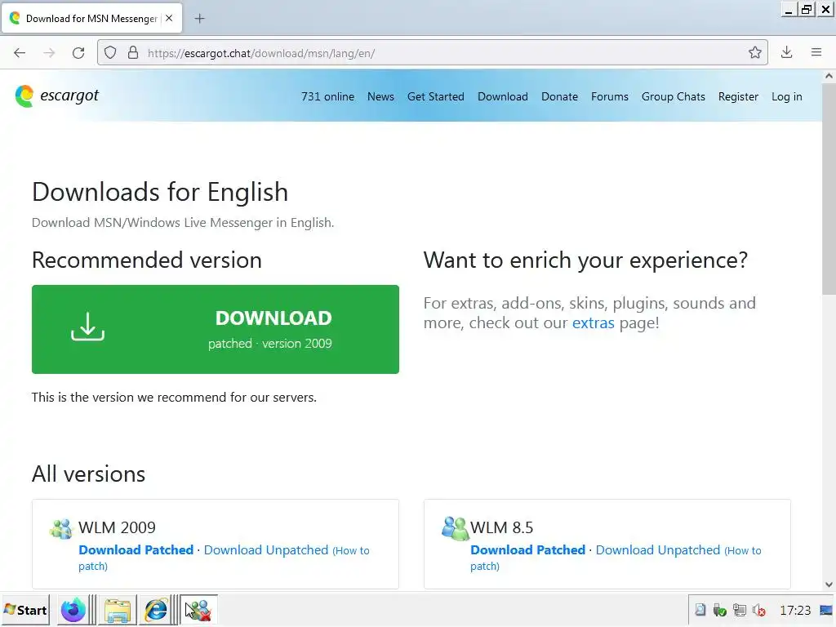Screen dimensions: 836x627
Task: Bookmark this page with the star
Action: point(754,52)
